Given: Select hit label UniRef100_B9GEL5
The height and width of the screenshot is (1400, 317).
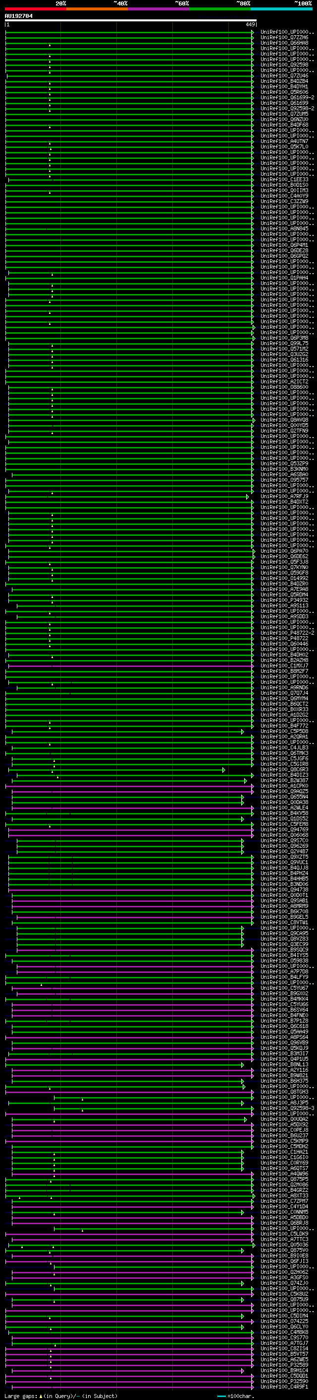Looking at the screenshot, I should (x=284, y=917).
